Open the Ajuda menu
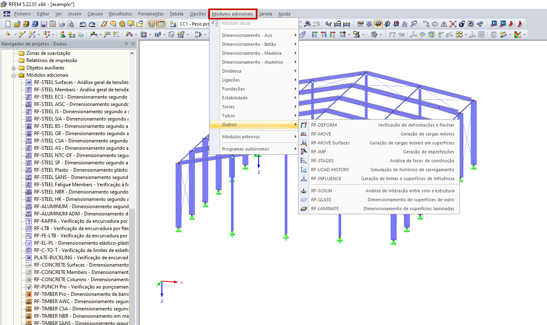Viewport: 547px width, 325px height. (284, 14)
